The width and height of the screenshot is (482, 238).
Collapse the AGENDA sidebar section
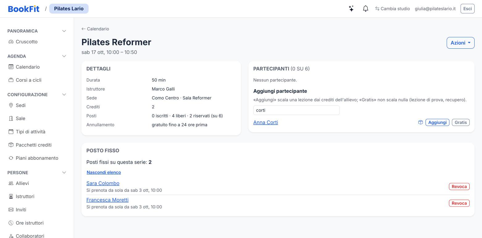click(64, 56)
